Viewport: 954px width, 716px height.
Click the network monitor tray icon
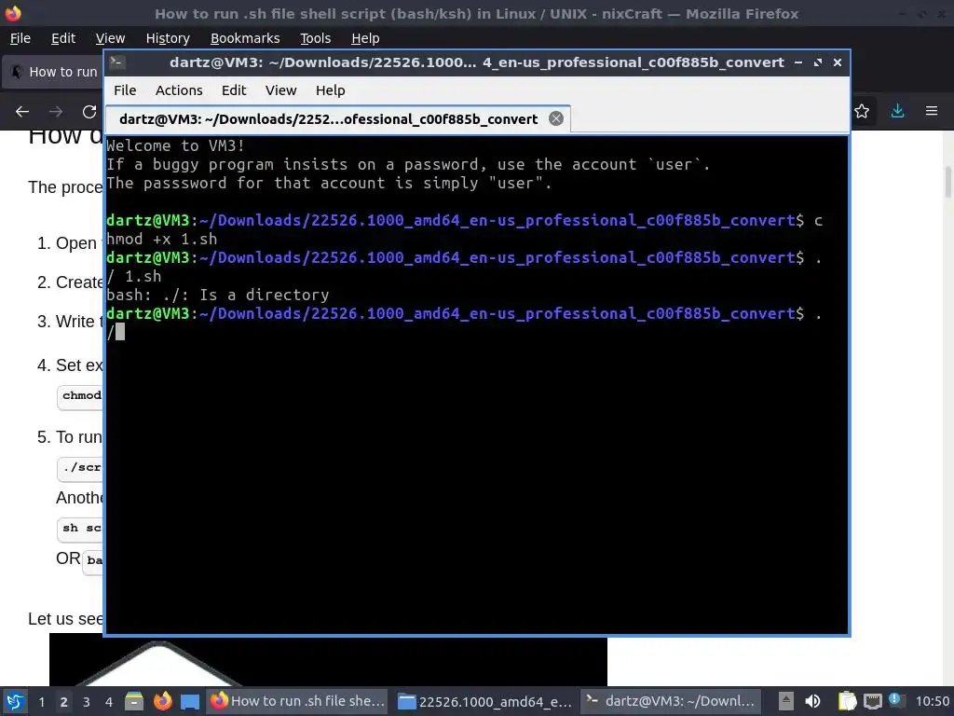872,701
